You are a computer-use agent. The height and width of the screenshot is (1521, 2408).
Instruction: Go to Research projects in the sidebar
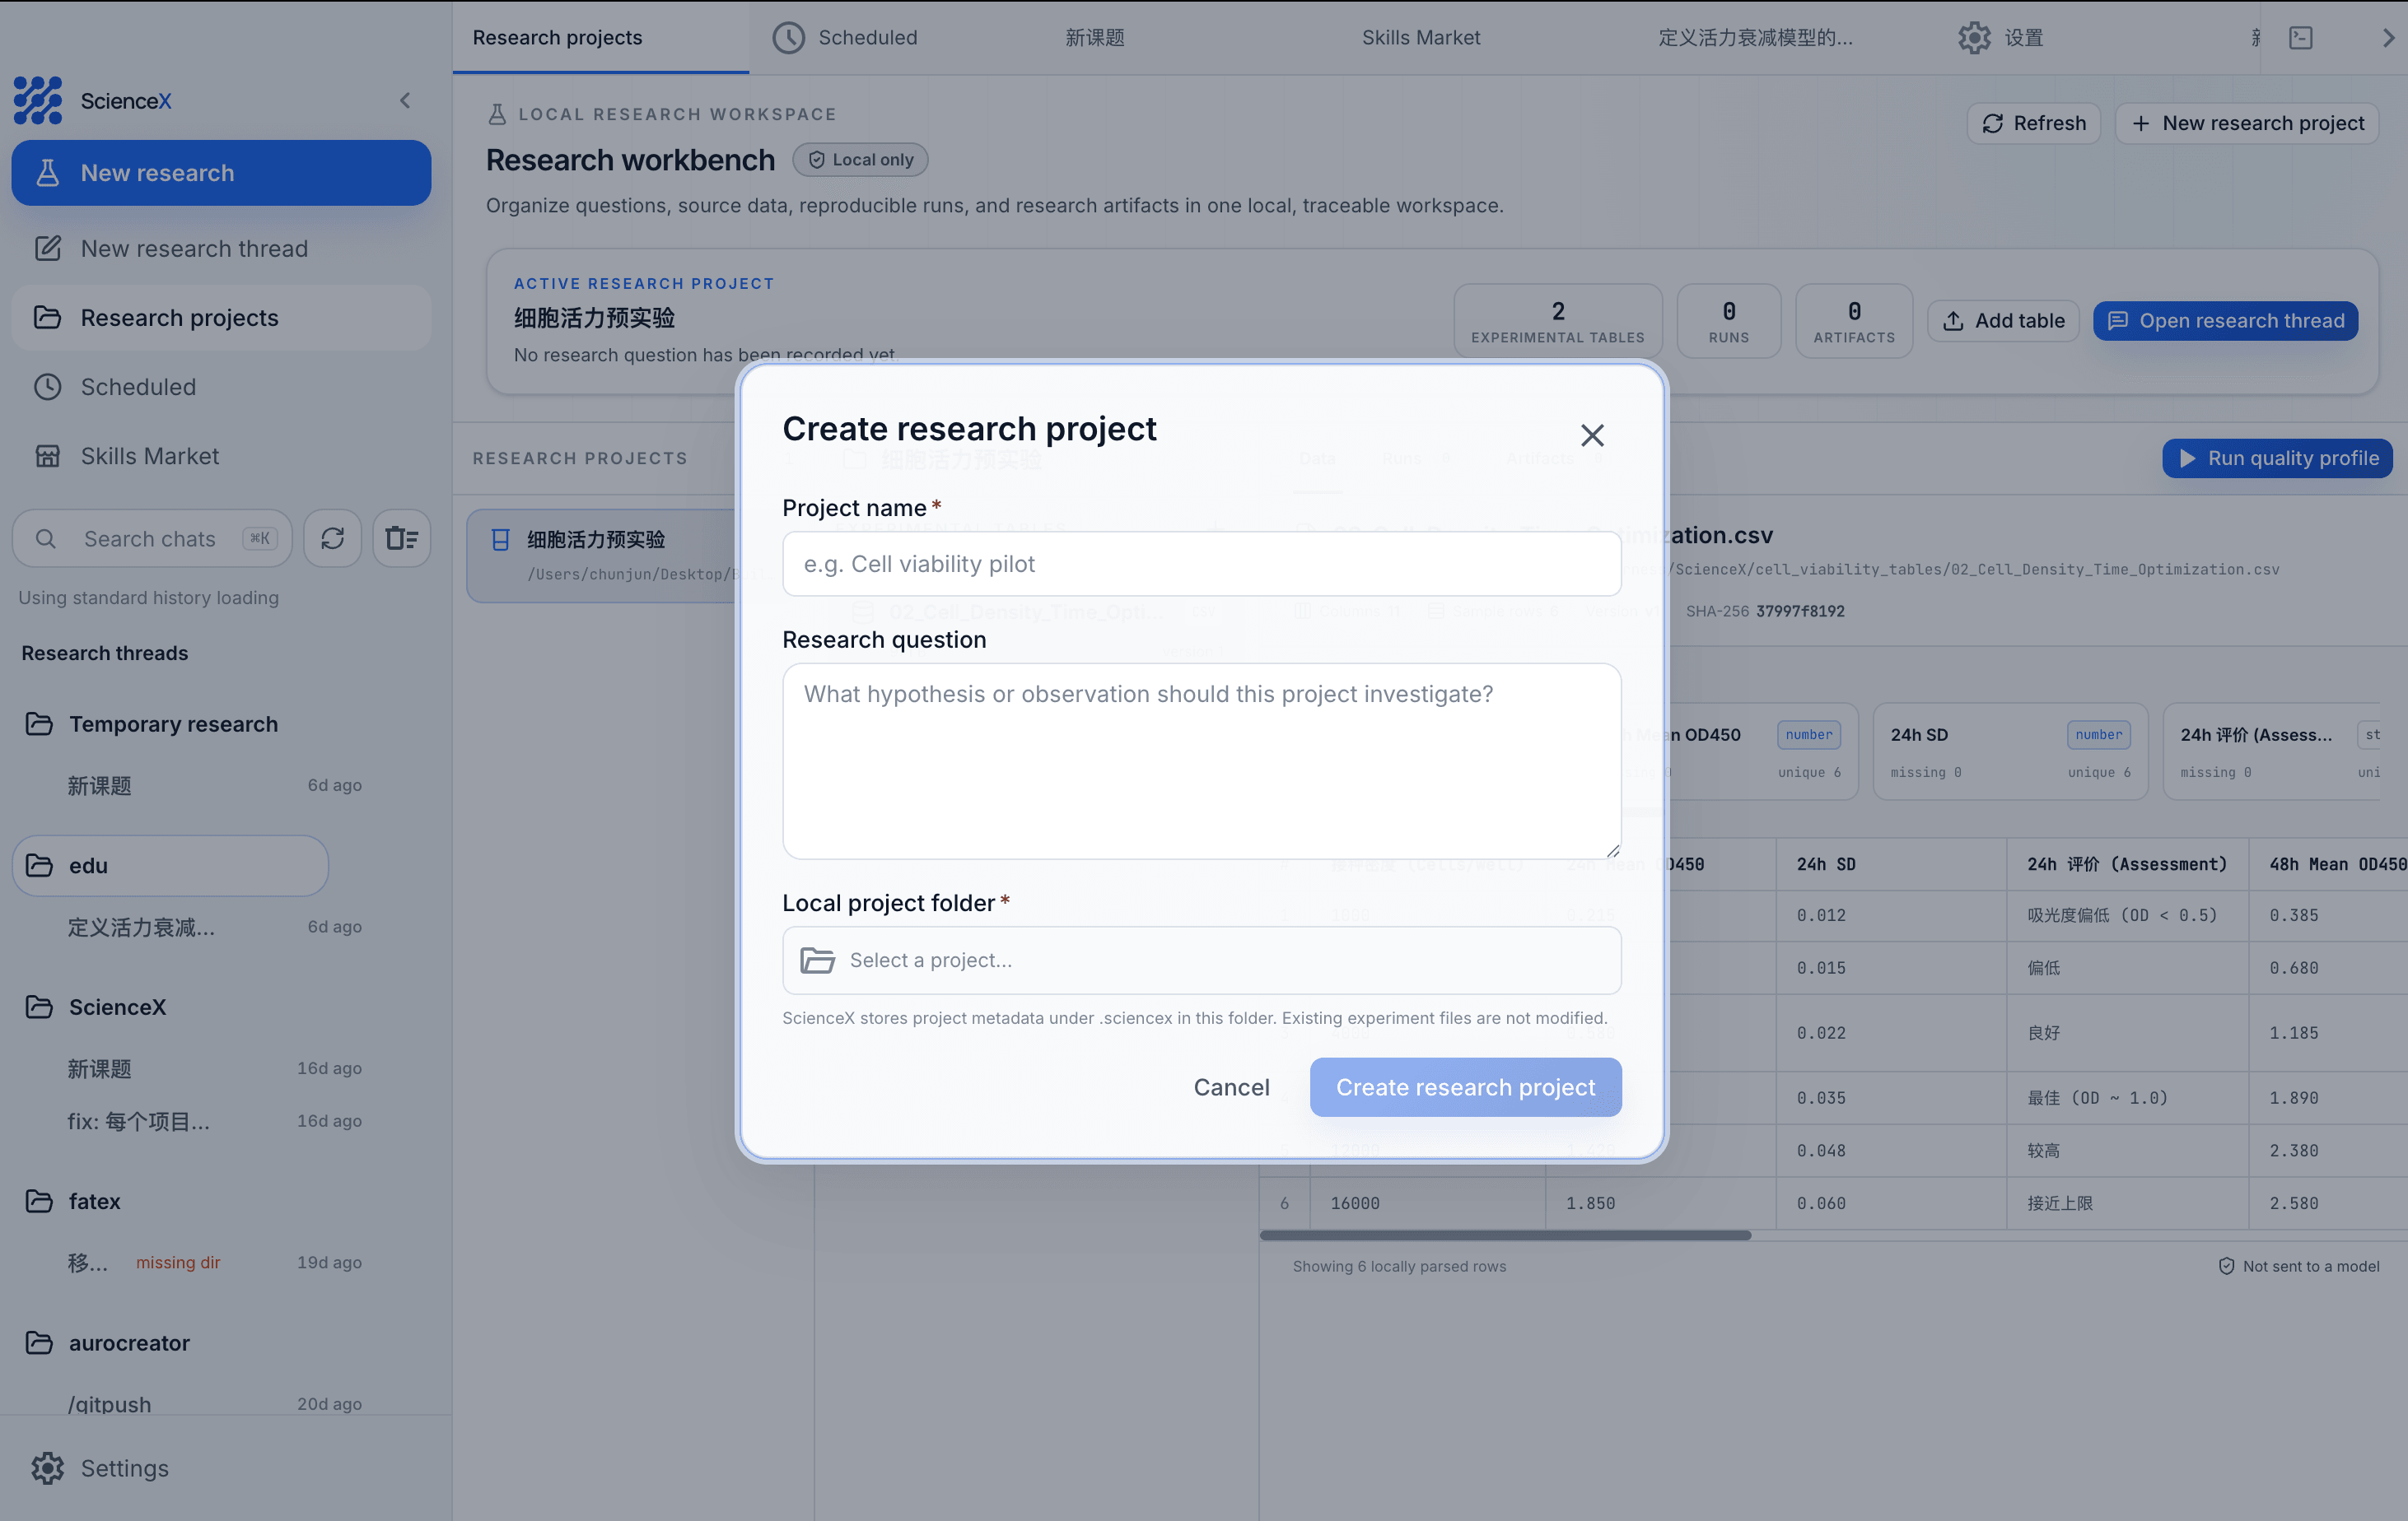[x=221, y=318]
